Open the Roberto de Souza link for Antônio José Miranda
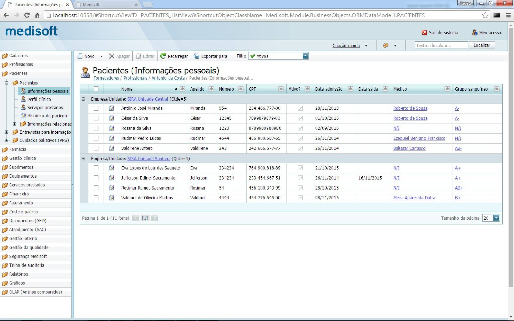Image resolution: width=514 pixels, height=321 pixels. [x=410, y=108]
